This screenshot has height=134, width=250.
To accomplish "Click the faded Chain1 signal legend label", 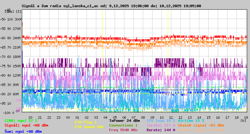I will (x=201, y=130).
